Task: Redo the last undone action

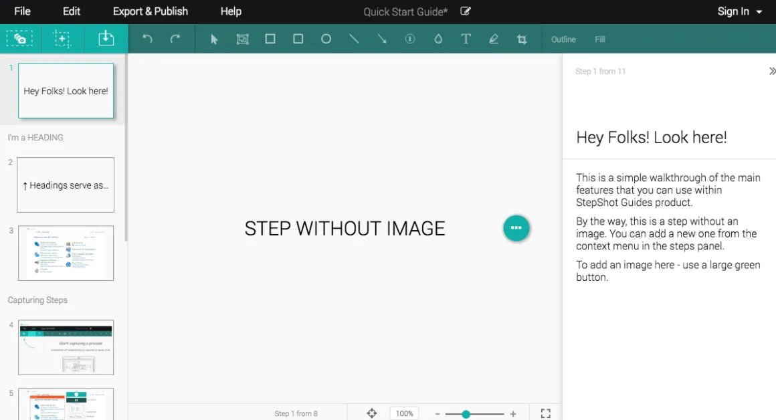Action: tap(175, 39)
